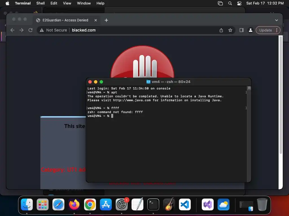Open the Trash from the Dock

click(x=262, y=204)
